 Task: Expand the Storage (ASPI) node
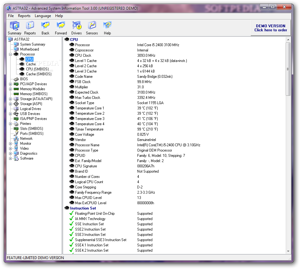point(10,104)
